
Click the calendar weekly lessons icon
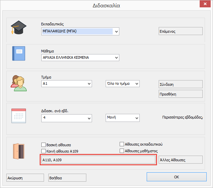click(x=18, y=116)
